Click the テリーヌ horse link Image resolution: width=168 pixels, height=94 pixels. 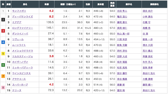pos(17,90)
